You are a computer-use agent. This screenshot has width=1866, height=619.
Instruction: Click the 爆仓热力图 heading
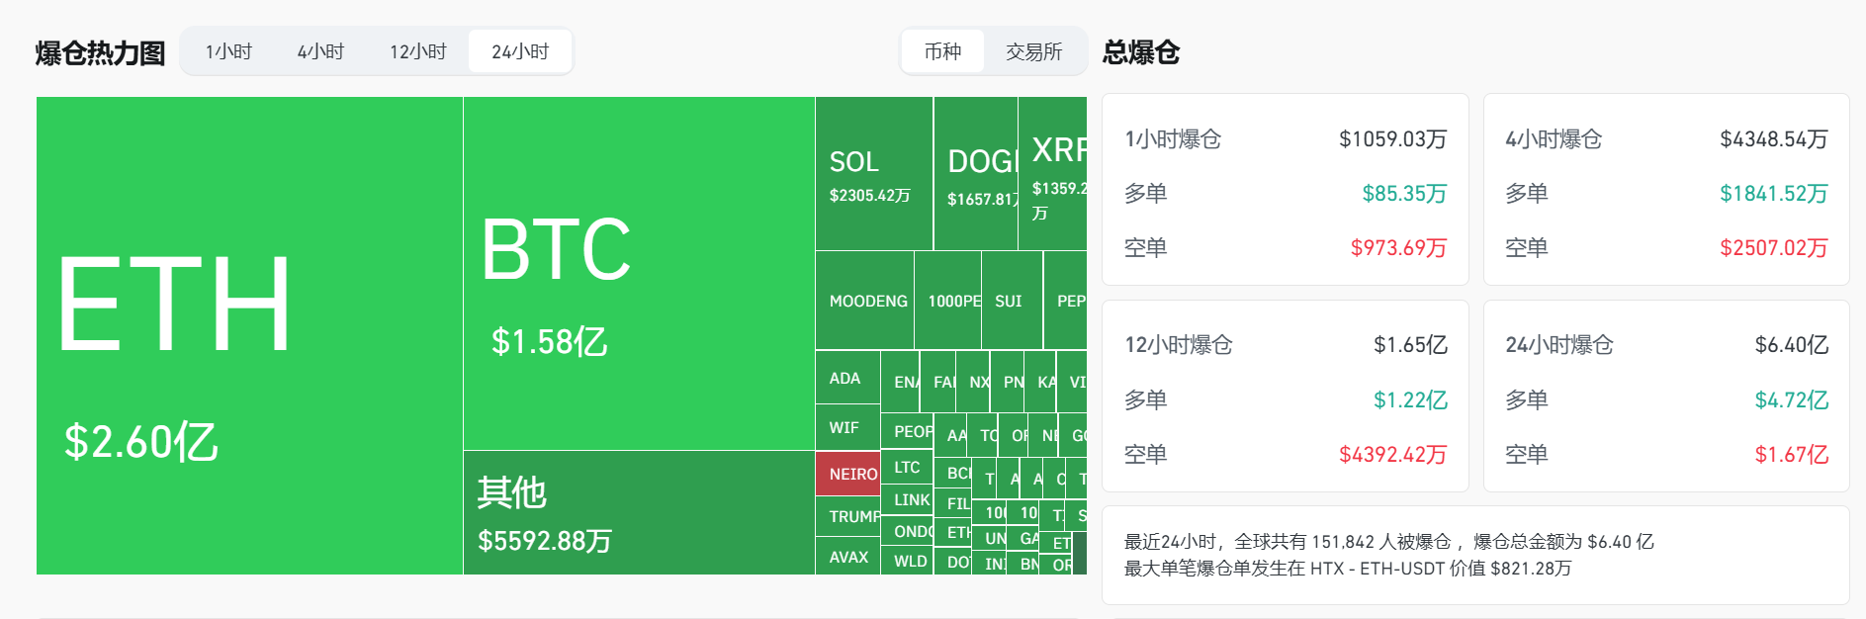click(x=100, y=52)
